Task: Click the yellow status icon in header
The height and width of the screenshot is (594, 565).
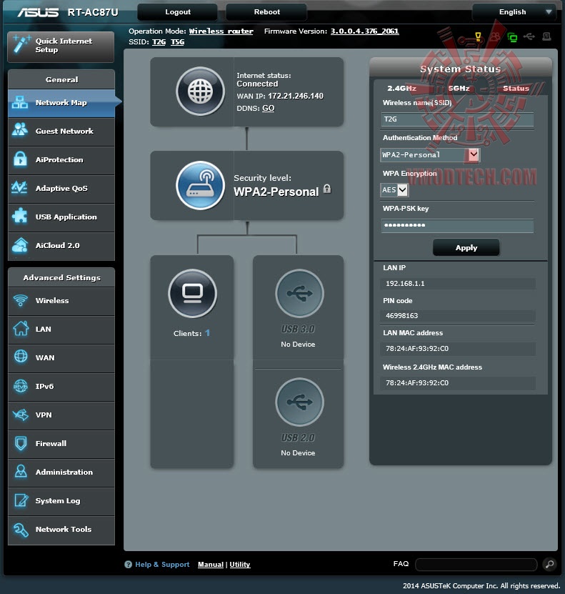Action: click(x=478, y=36)
